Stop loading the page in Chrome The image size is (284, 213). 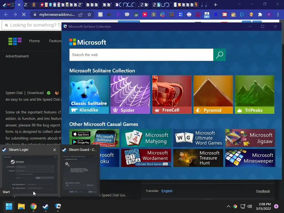point(24,14)
